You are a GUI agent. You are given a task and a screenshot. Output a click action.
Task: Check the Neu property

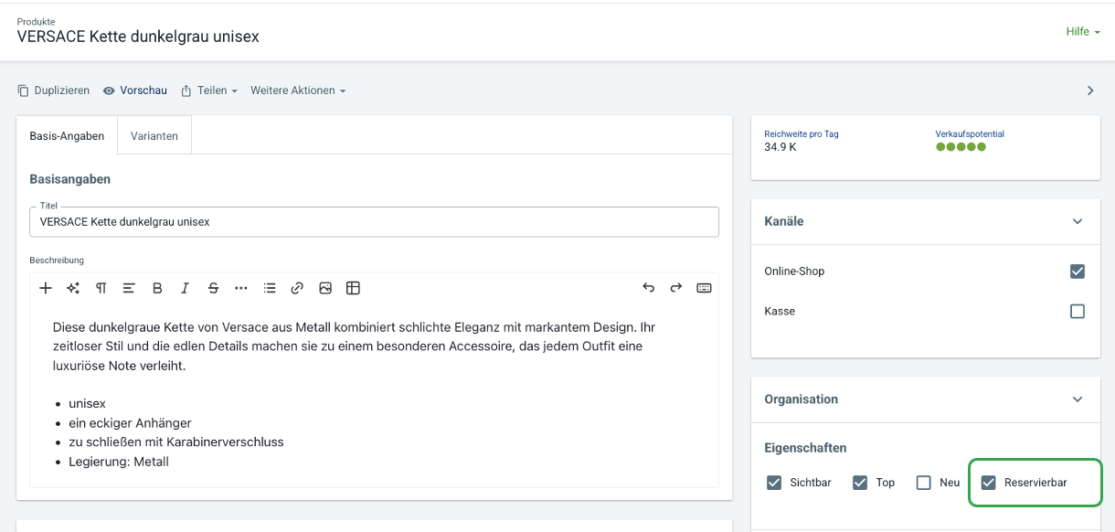click(x=924, y=483)
